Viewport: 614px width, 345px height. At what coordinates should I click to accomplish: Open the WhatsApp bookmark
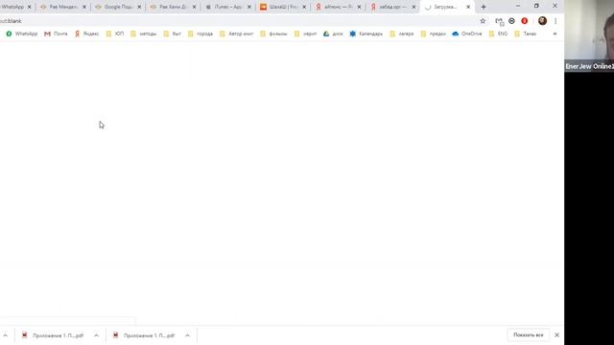click(x=21, y=34)
